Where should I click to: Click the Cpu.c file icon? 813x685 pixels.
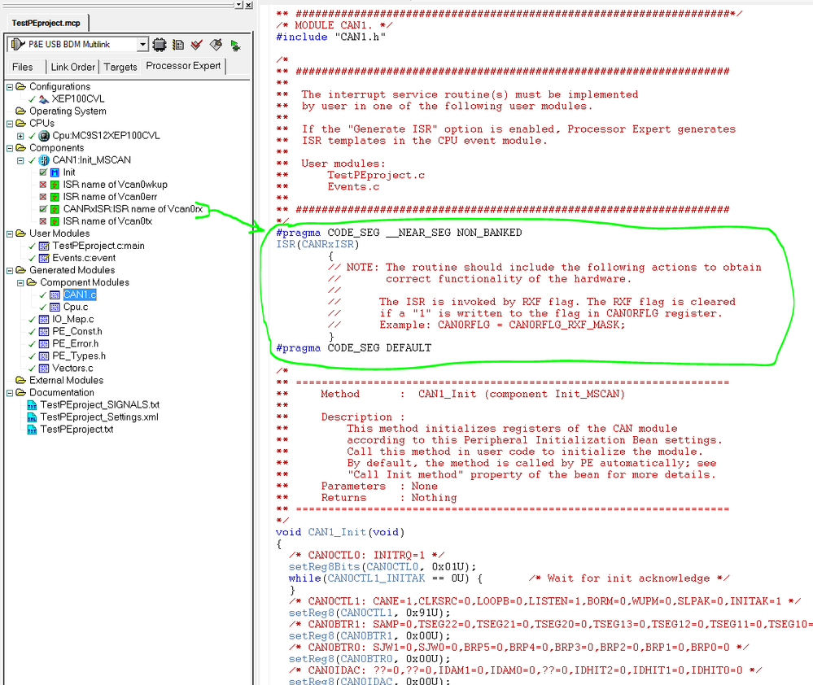tap(55, 308)
